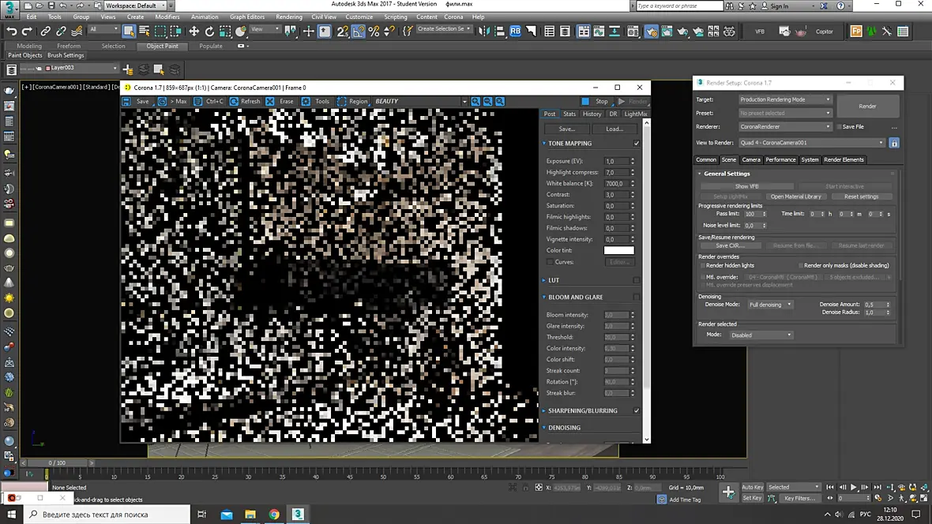Screen dimensions: 932x524
Task: Click the Undo arrow in main toolbar
Action: point(12,31)
